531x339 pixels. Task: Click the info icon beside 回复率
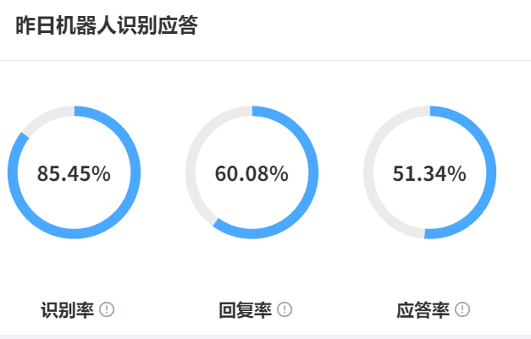pos(285,309)
